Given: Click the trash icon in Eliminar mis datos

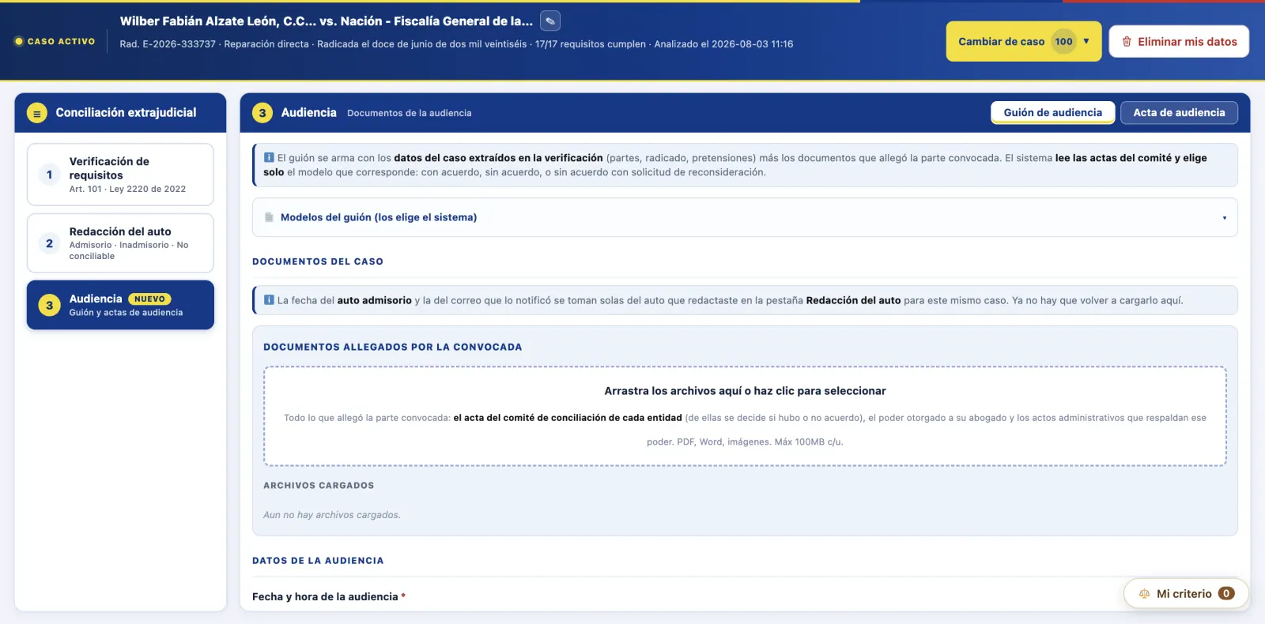Looking at the screenshot, I should click(1127, 42).
